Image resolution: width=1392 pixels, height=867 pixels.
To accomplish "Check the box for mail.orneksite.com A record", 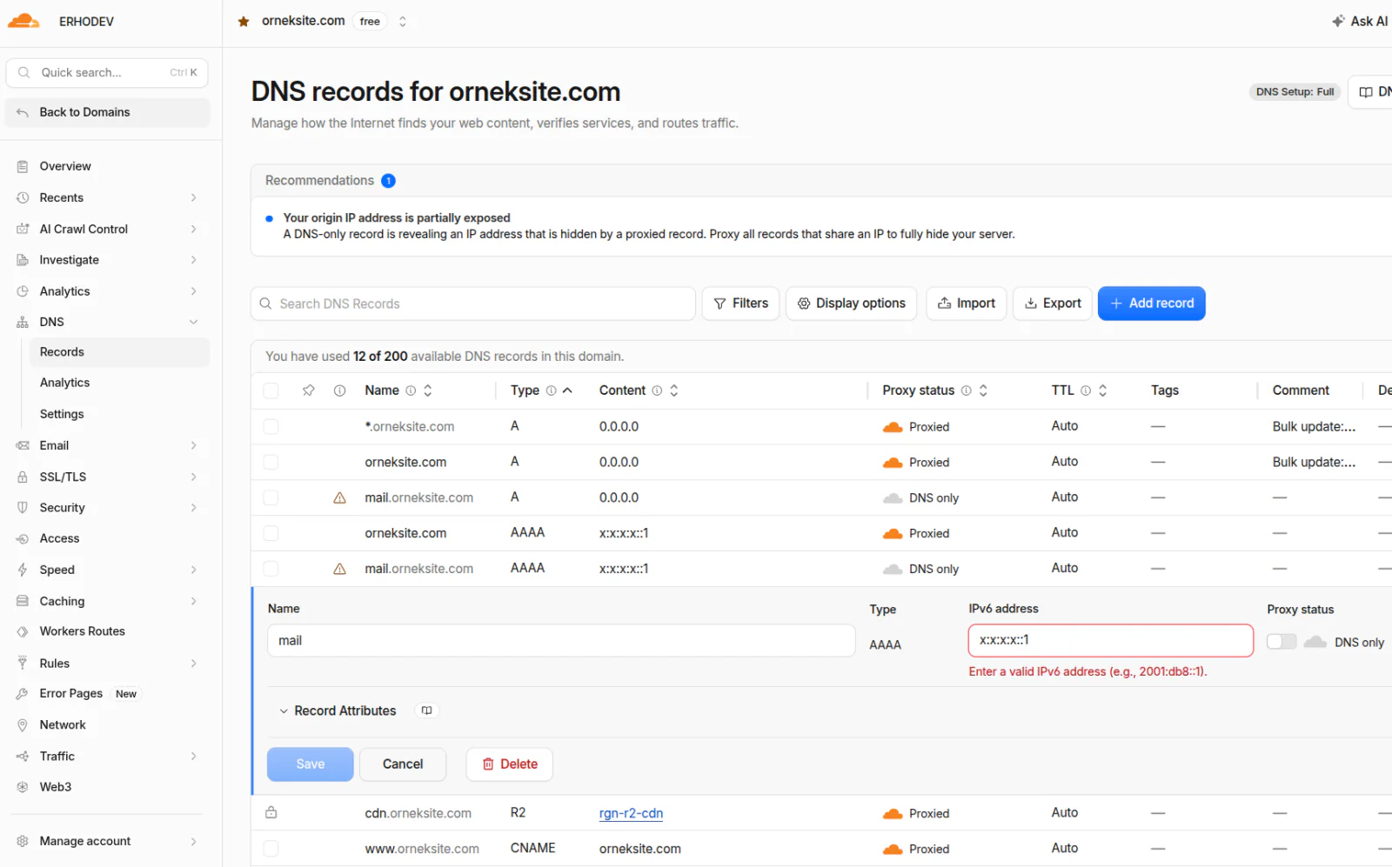I will (271, 497).
